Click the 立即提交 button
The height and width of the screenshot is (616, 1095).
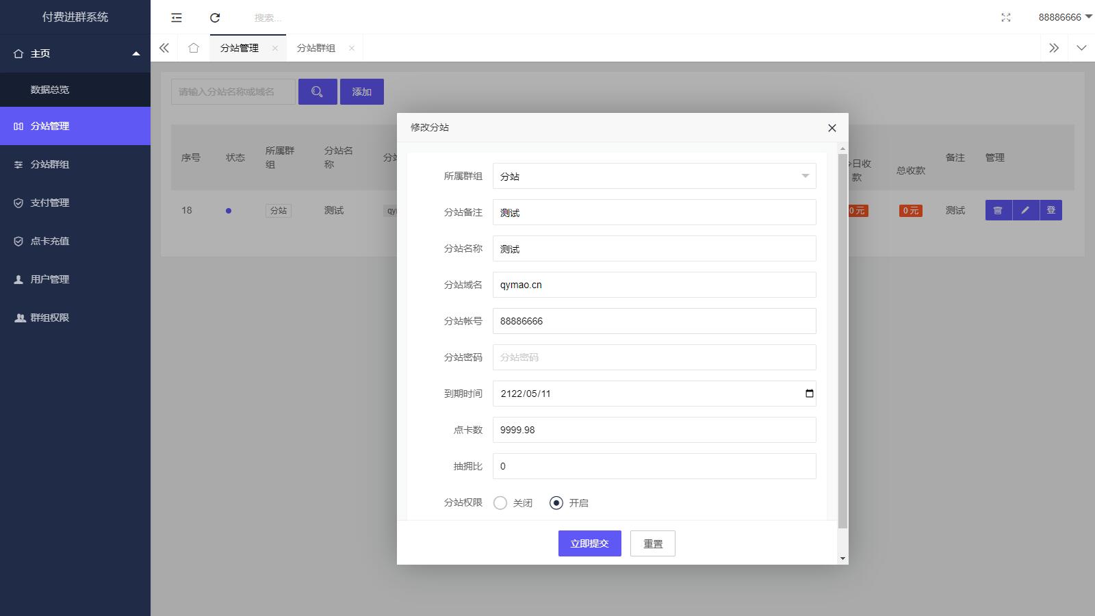[x=589, y=543]
